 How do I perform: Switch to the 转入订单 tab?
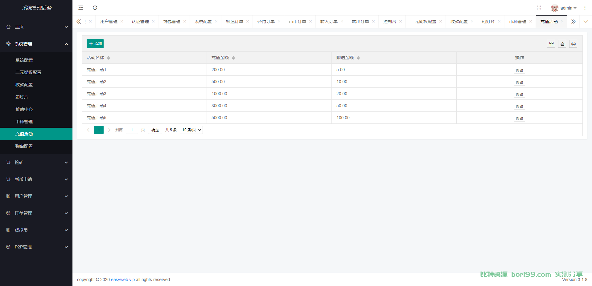(329, 22)
